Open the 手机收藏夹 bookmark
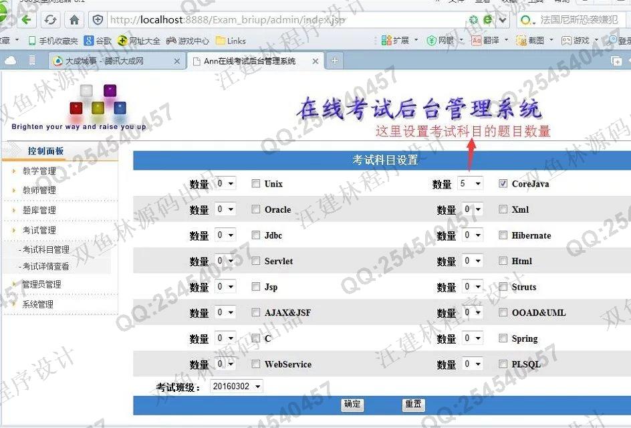This screenshot has width=631, height=428. (x=53, y=41)
